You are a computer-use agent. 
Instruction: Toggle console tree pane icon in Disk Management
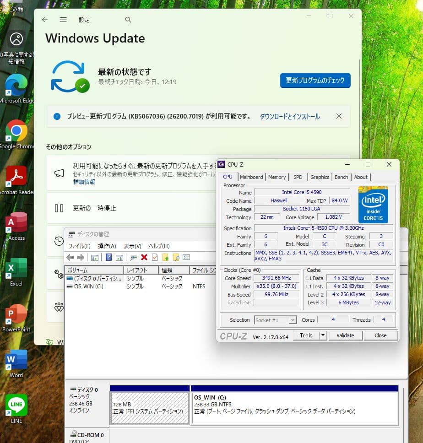click(x=95, y=257)
